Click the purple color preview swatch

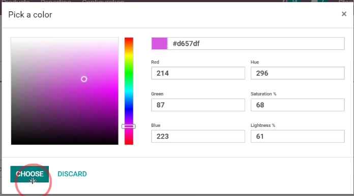click(x=159, y=44)
